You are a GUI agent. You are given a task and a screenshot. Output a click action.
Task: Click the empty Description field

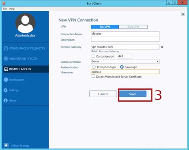pyautogui.click(x=125, y=39)
